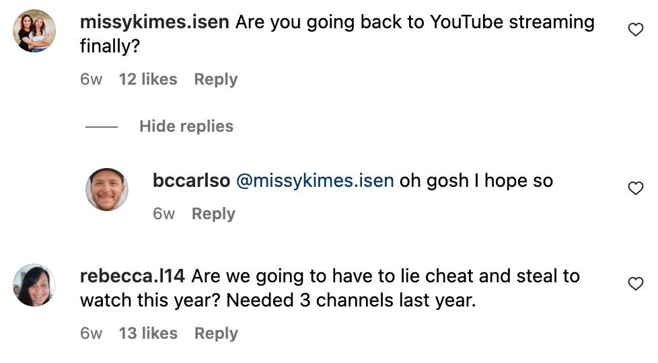Viewport: 658px width, 363px height.
Task: Click the 6w timestamp under missykimes.isen's comment
Action: pos(91,79)
